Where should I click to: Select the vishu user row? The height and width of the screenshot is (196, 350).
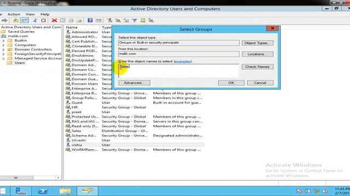tap(135, 145)
